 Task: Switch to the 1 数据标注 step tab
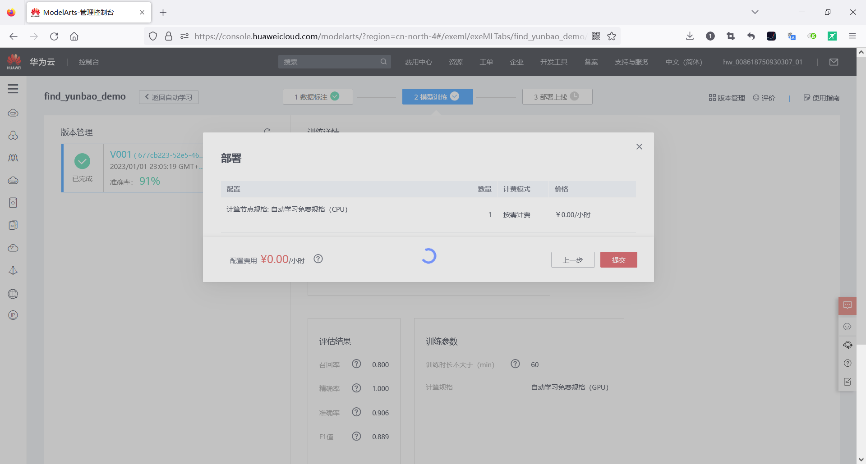click(x=318, y=96)
